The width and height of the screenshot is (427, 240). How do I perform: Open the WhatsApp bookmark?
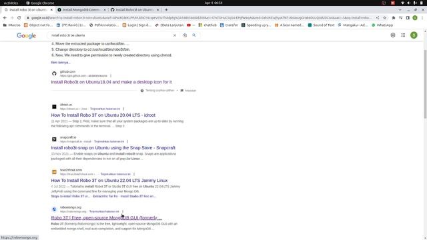(x=382, y=25)
